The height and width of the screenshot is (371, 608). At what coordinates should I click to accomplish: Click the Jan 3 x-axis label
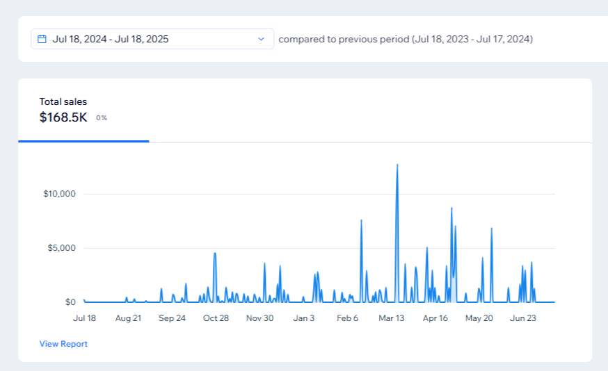point(303,318)
